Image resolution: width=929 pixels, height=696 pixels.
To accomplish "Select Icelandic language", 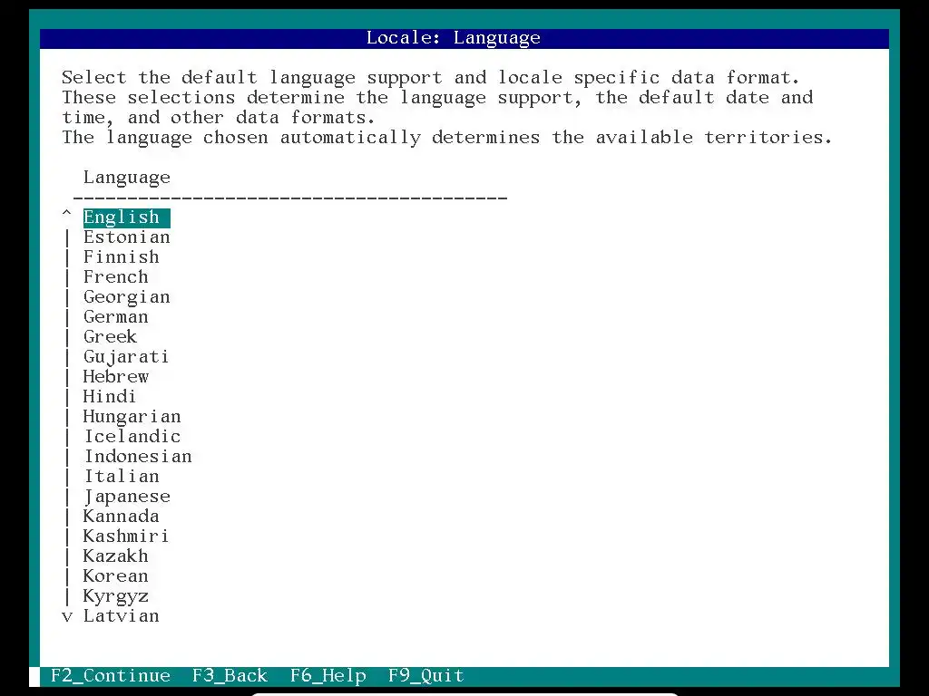I will (x=132, y=437).
